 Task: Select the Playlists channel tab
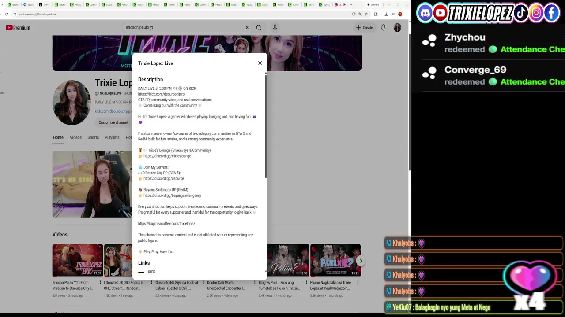click(x=112, y=137)
